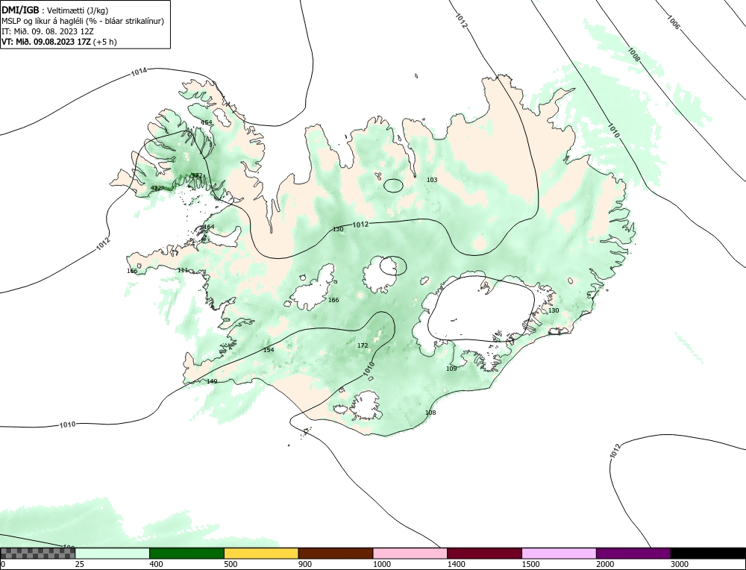Click the CAPE value 103
The height and width of the screenshot is (570, 746).
(x=432, y=180)
